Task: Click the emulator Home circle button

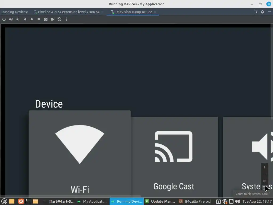Action: (32, 19)
